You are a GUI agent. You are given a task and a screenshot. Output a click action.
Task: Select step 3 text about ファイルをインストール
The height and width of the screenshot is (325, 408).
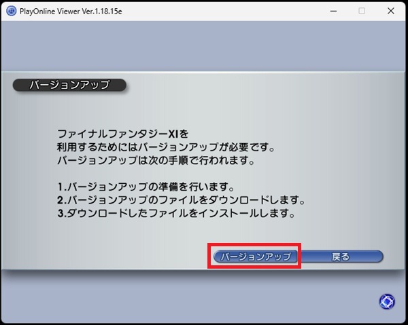177,214
